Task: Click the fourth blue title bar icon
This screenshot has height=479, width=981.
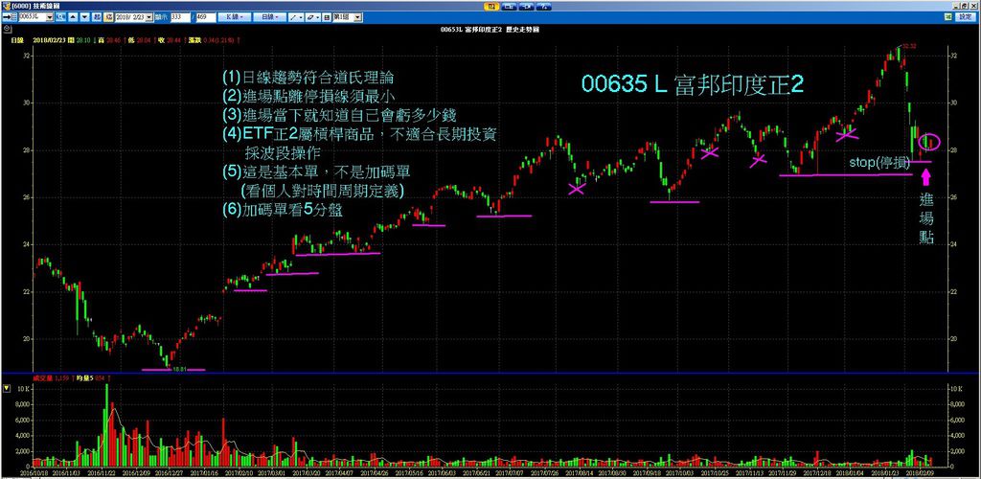Action: [x=544, y=5]
